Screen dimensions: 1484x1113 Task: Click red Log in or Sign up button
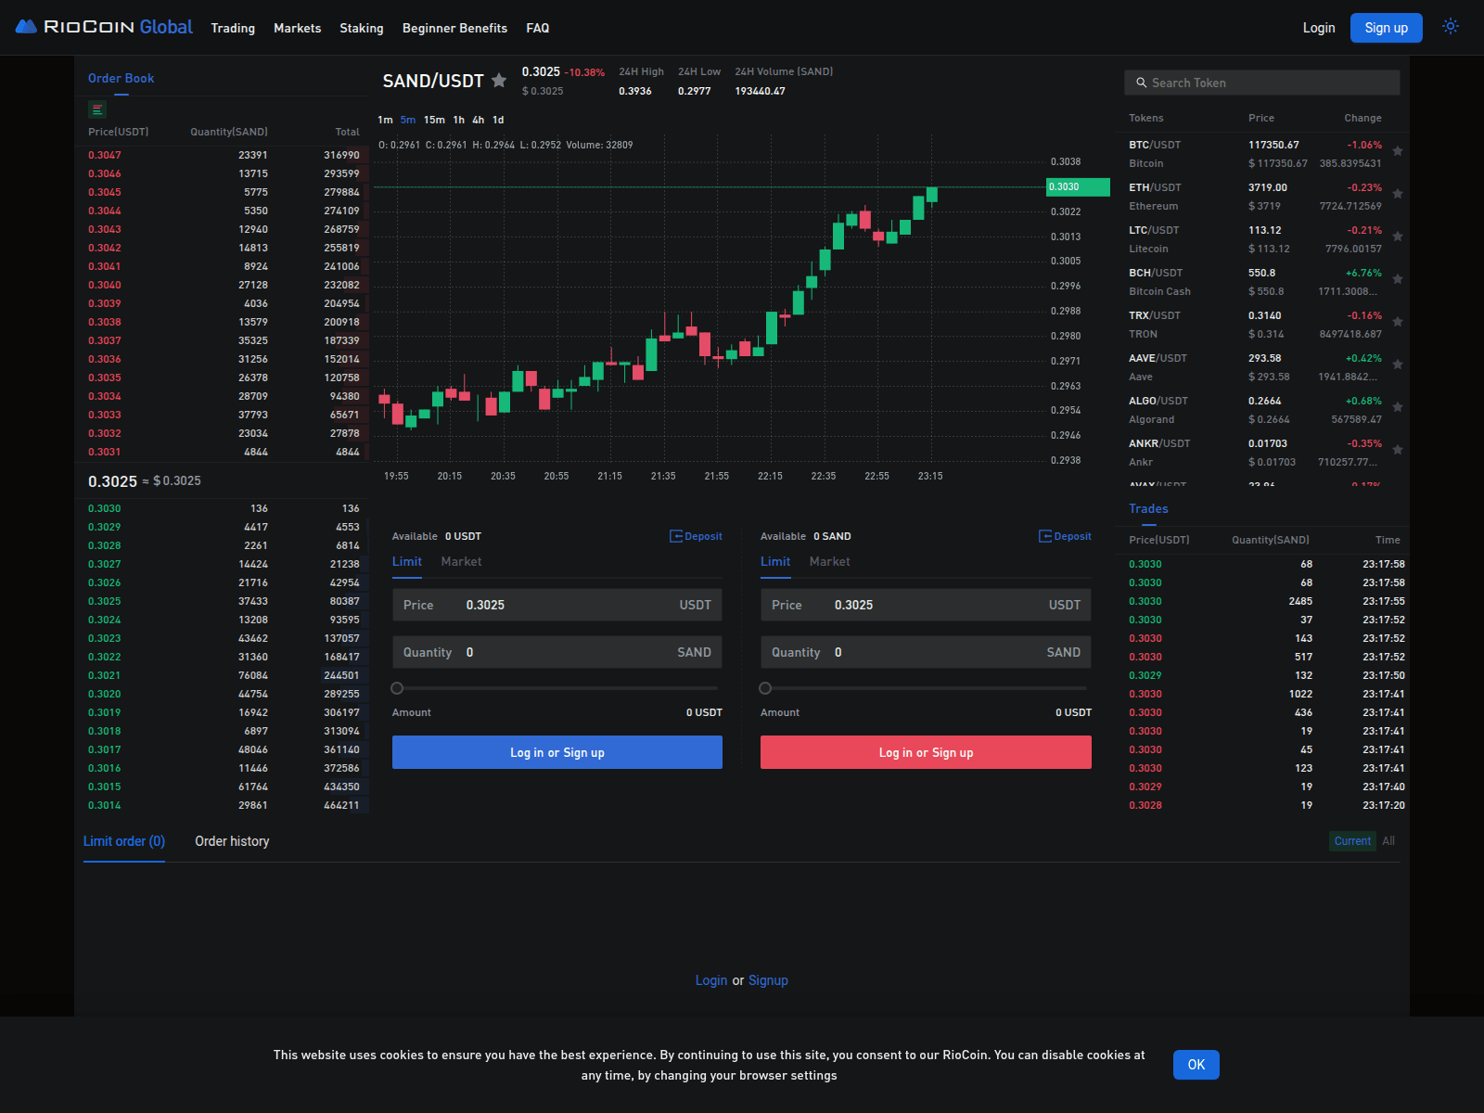(x=926, y=752)
